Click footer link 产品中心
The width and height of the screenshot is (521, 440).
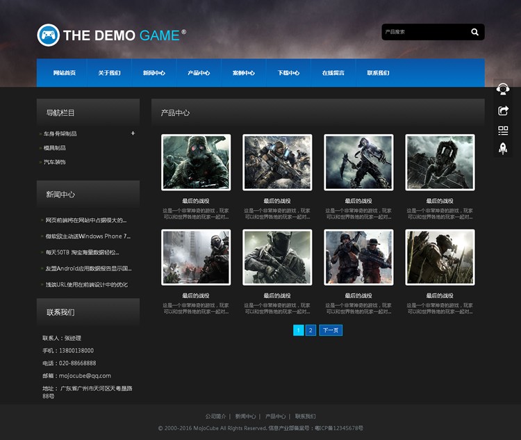[x=276, y=416]
